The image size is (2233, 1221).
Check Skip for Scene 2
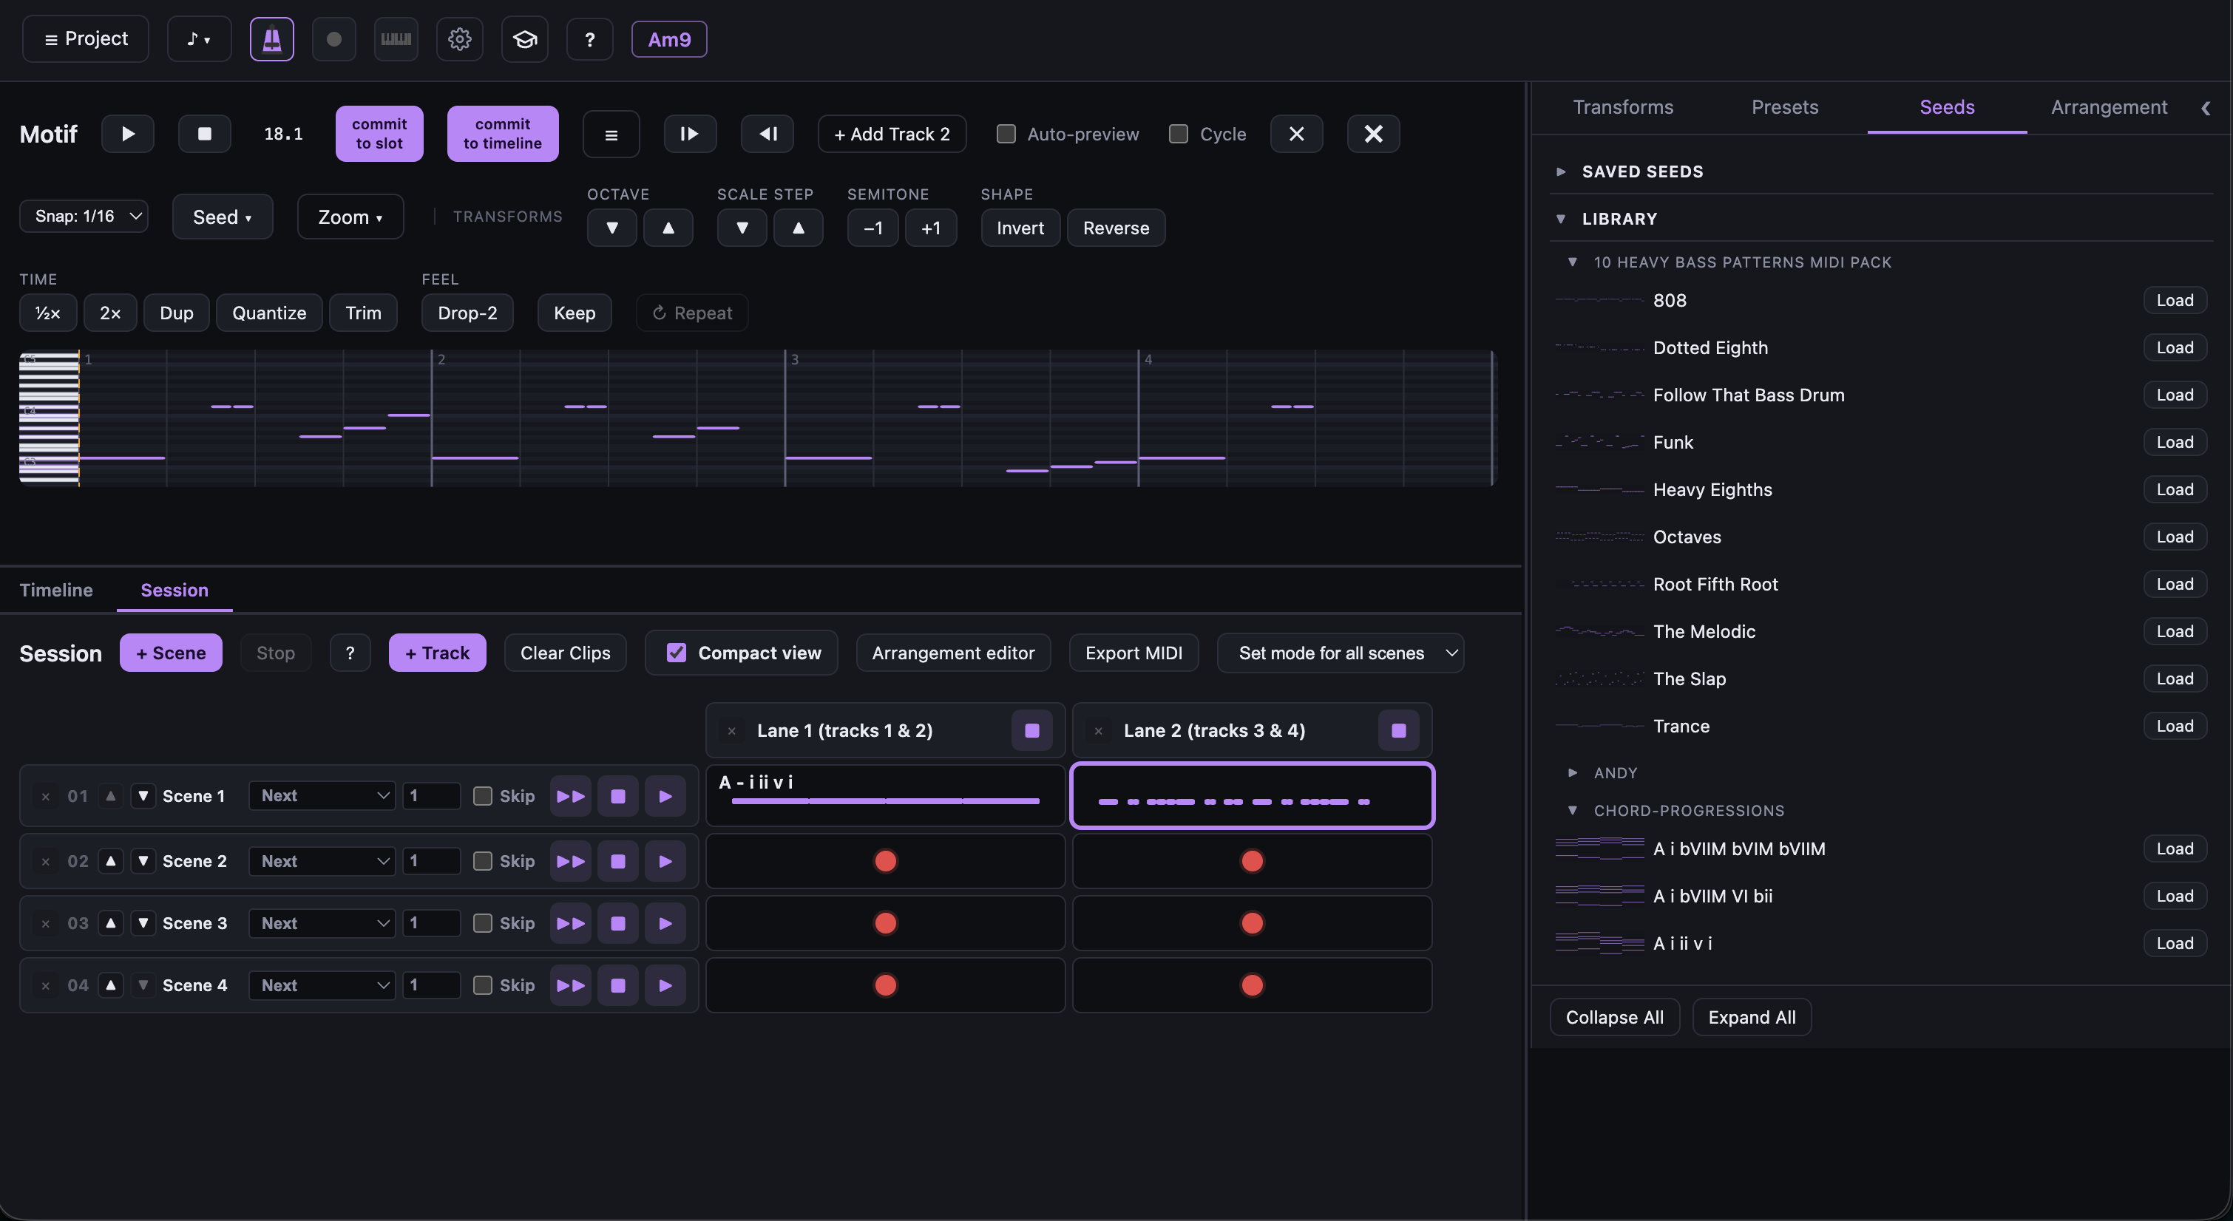(483, 860)
